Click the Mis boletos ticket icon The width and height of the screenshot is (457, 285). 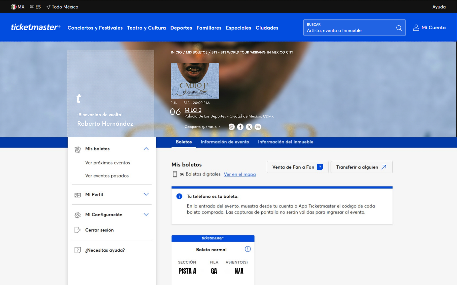point(78,149)
